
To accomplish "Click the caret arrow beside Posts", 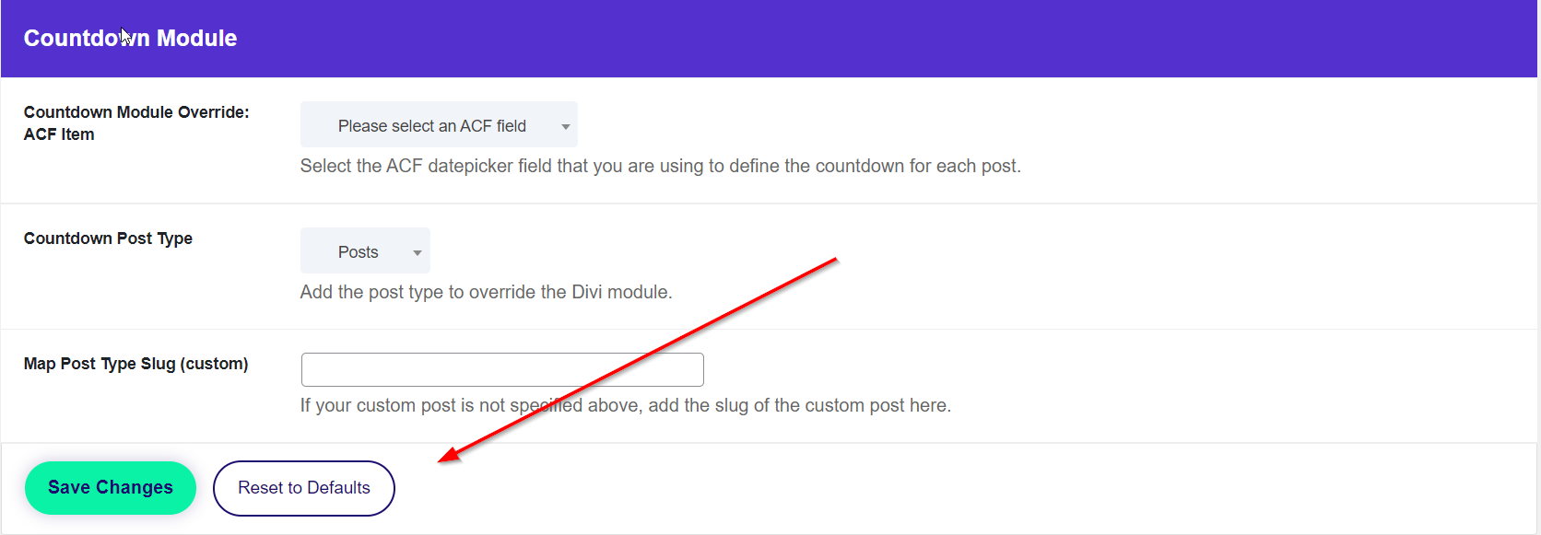I will [418, 252].
